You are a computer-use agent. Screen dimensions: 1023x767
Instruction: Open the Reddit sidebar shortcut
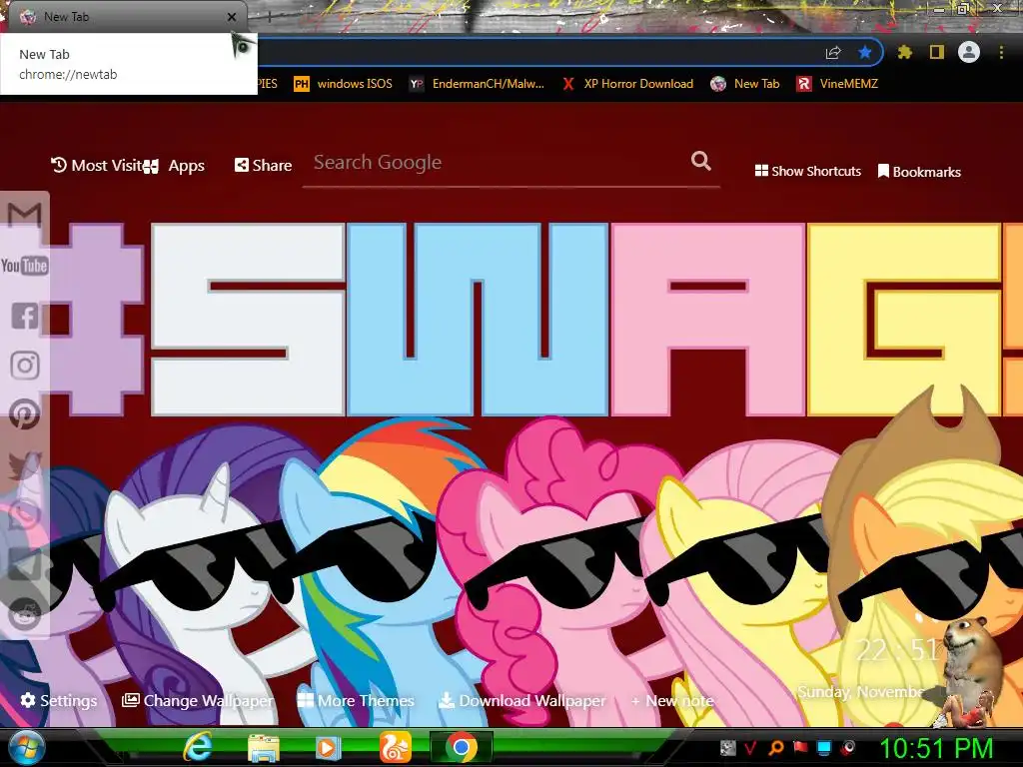pyautogui.click(x=24, y=614)
